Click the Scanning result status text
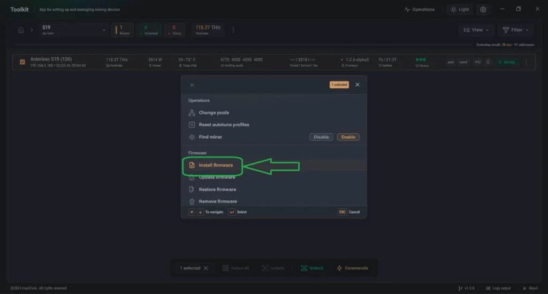This screenshot has width=548, height=294. tap(505, 45)
